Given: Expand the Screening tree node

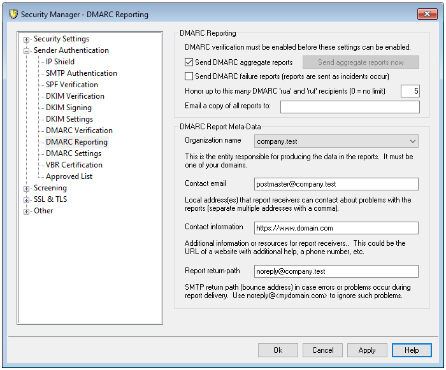Looking at the screenshot, I should (x=27, y=189).
